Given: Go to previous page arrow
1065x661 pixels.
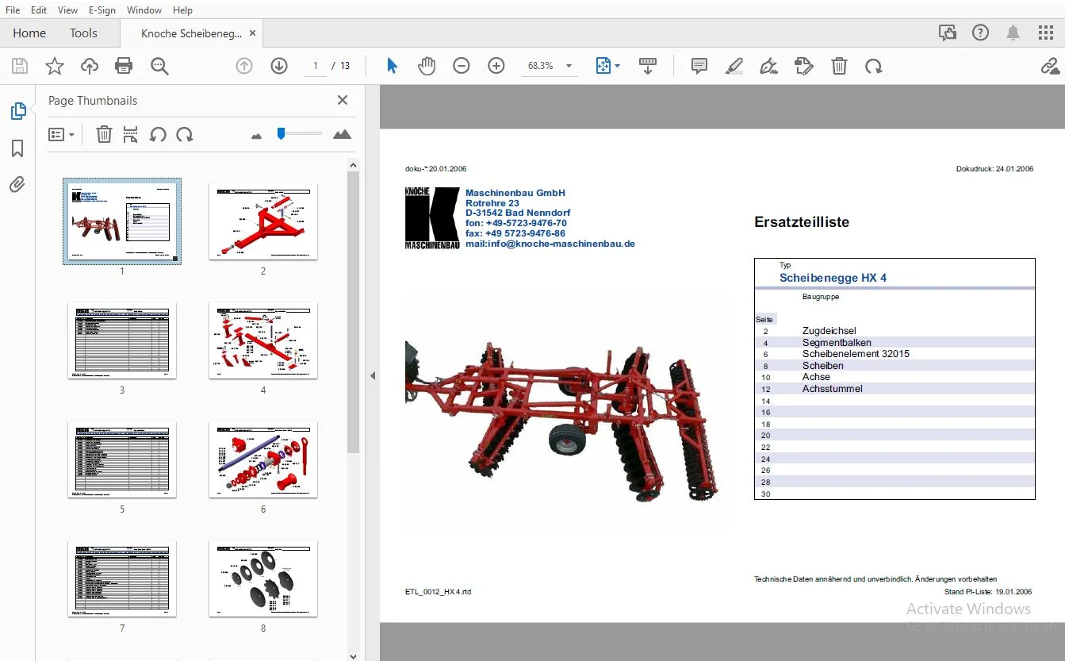Looking at the screenshot, I should click(x=244, y=66).
